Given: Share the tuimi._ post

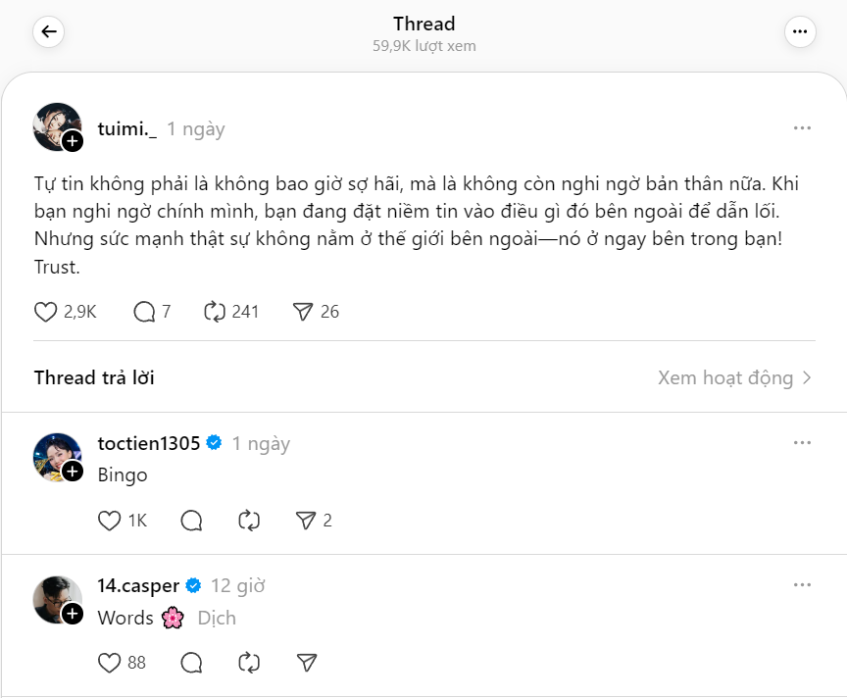Looking at the screenshot, I should [x=303, y=312].
